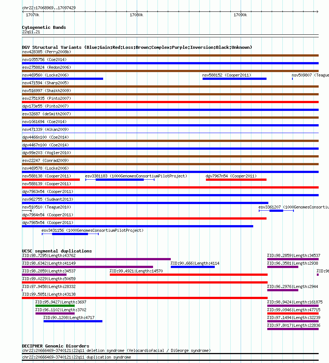The height and width of the screenshot is (363, 329).
Task: Click duplication %ID:96.3581 Length:2938 label
Action: (x=293, y=263)
